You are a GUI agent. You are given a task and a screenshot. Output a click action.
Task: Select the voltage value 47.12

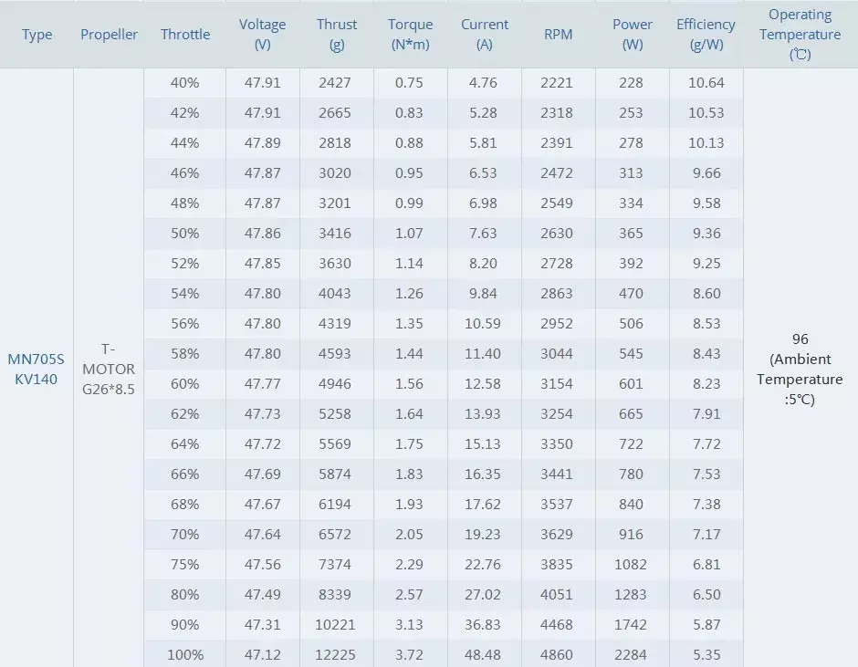(x=262, y=654)
